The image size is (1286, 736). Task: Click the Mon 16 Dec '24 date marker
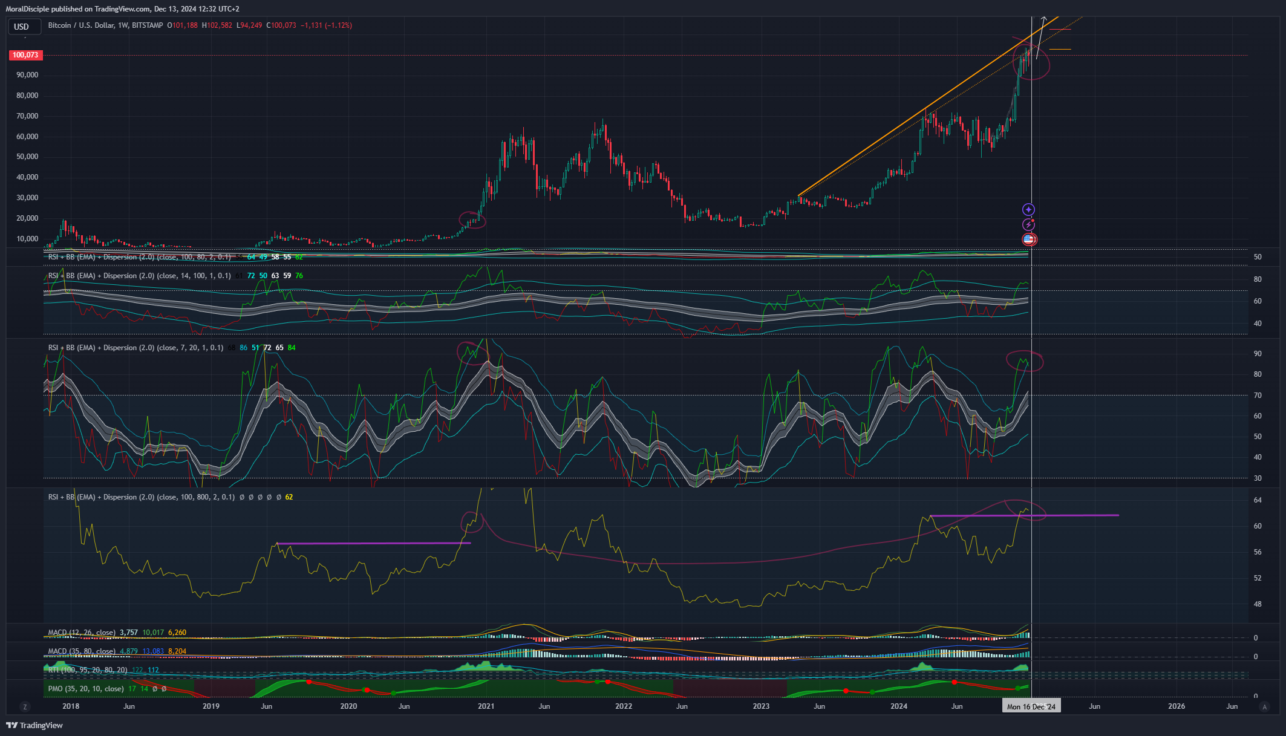point(1031,706)
